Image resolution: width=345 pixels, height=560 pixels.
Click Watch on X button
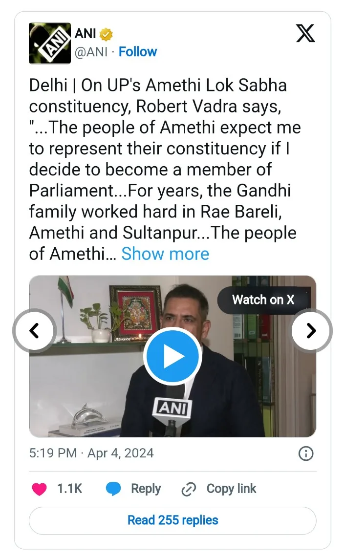(x=263, y=300)
